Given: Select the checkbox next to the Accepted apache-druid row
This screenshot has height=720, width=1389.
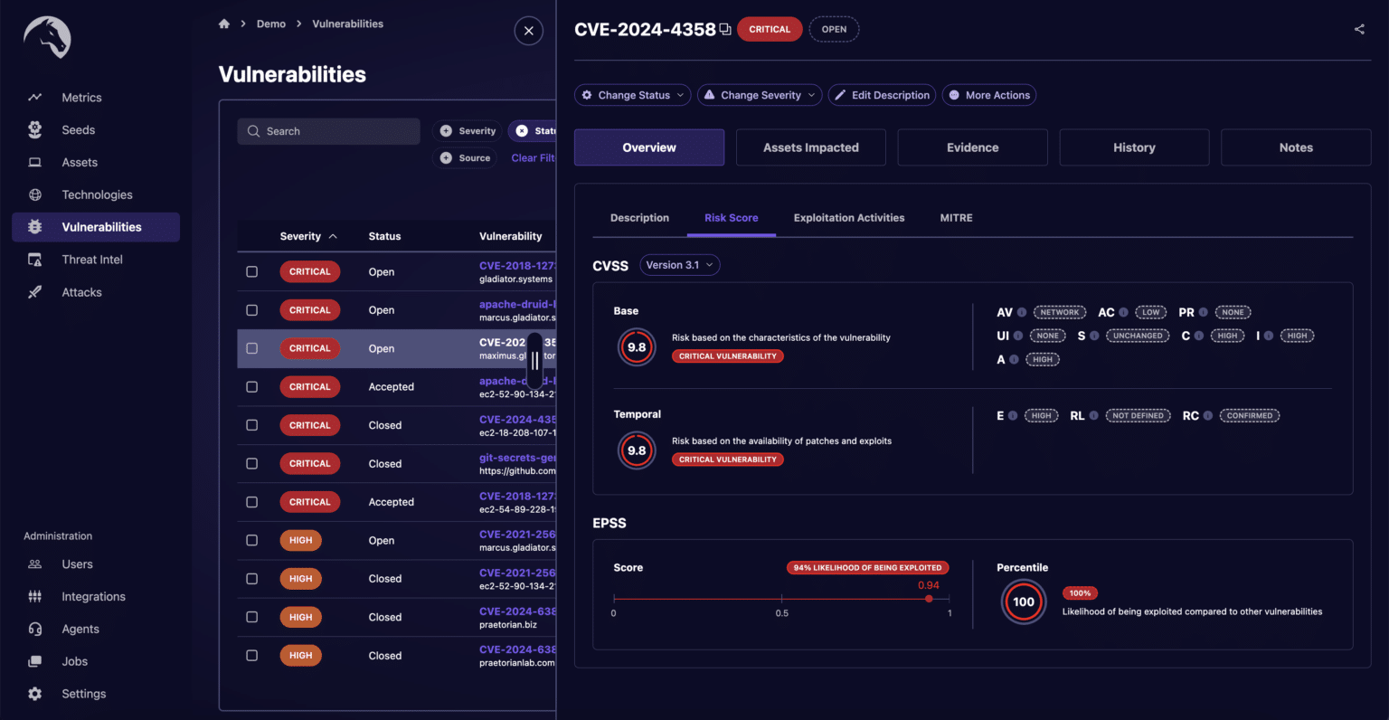Looking at the screenshot, I should [x=252, y=386].
